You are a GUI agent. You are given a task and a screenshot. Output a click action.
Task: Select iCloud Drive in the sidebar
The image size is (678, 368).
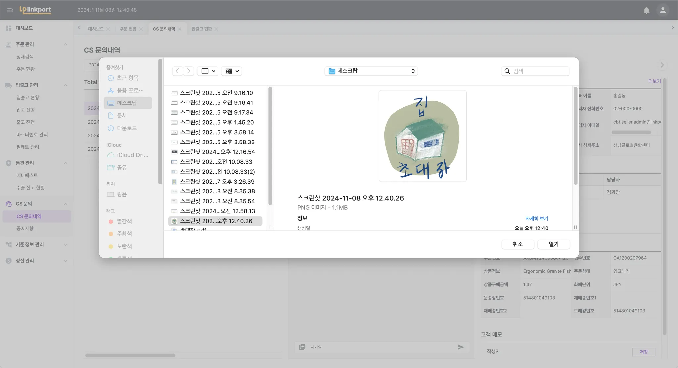(x=132, y=155)
